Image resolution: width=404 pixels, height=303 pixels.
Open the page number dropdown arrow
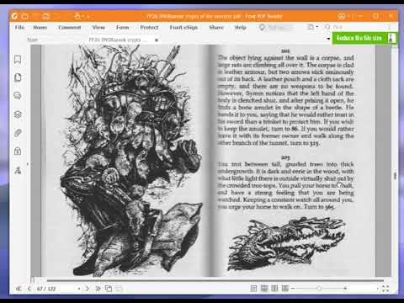[x=79, y=289]
